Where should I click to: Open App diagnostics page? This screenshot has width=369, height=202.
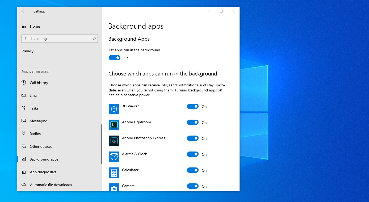43,172
